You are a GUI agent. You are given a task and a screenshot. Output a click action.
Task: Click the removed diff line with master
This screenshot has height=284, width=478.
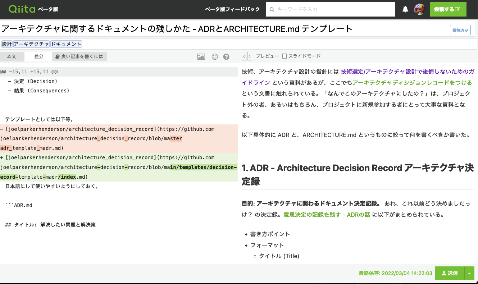(119, 138)
